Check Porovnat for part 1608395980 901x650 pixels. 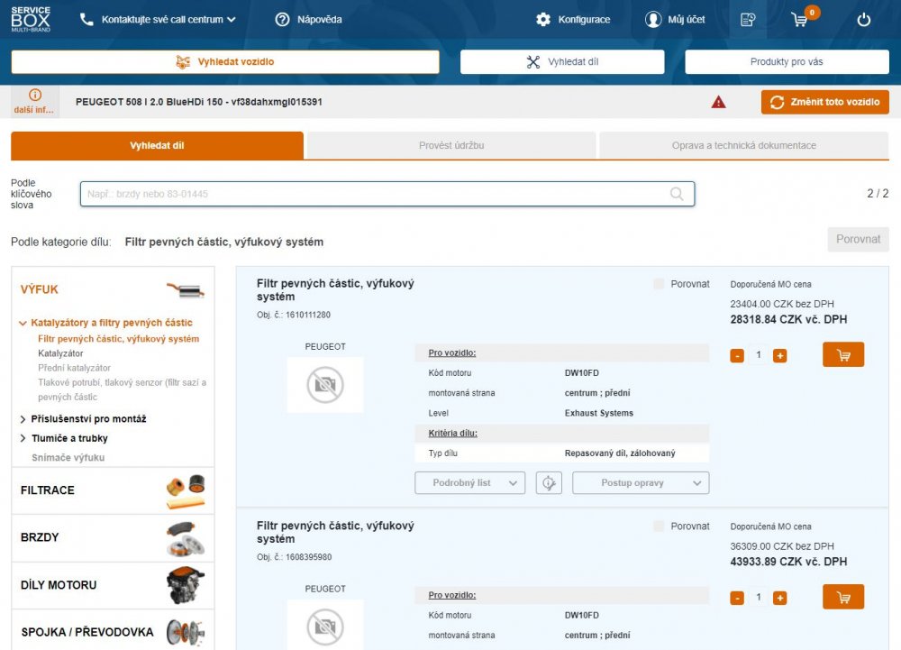659,526
